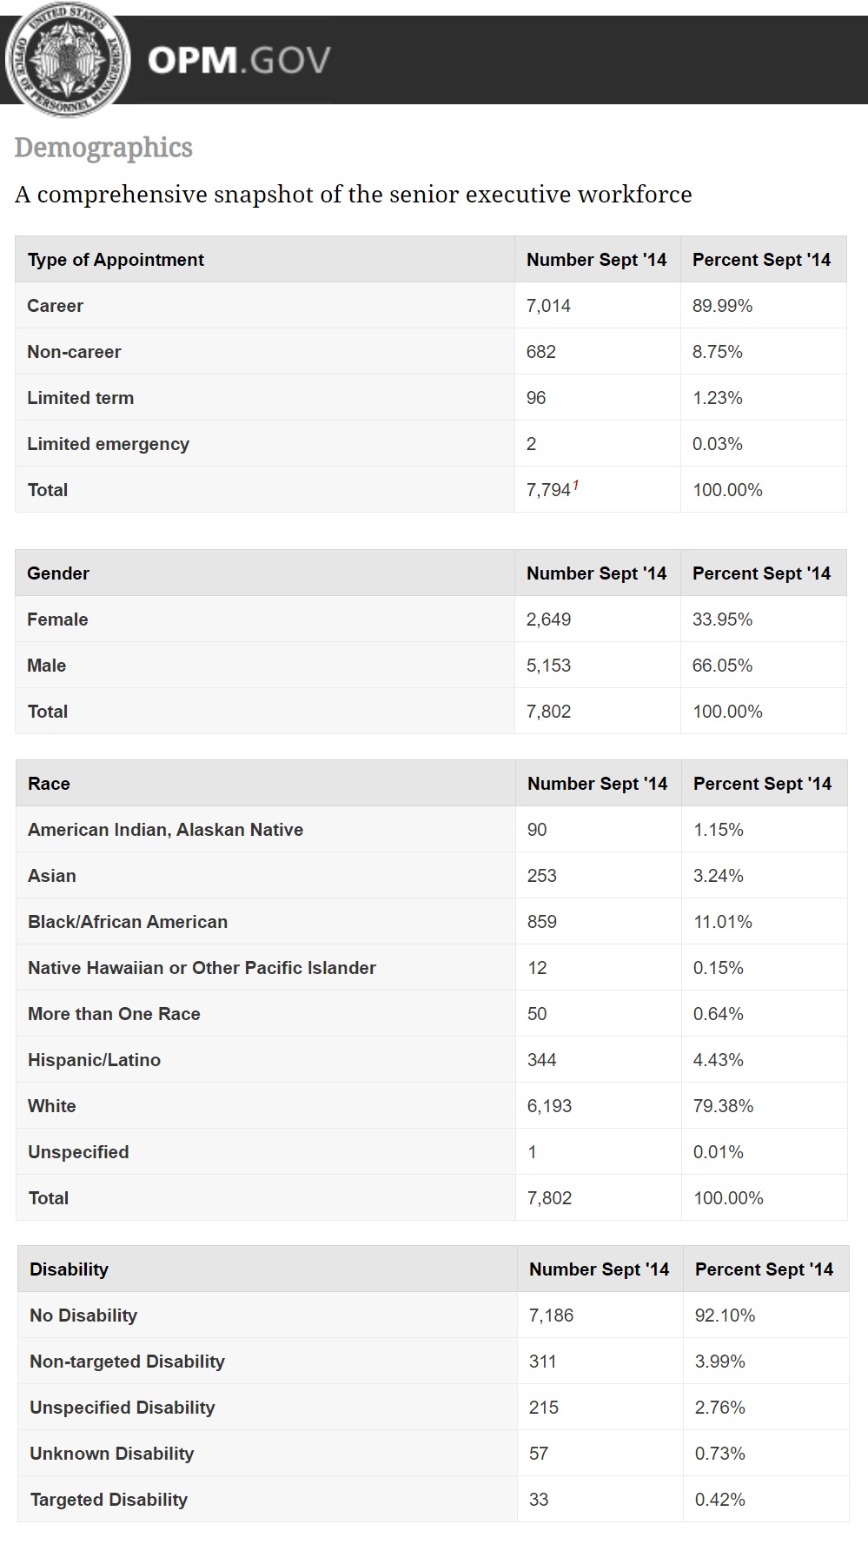Click the OPM.GOV site title

[x=239, y=61]
